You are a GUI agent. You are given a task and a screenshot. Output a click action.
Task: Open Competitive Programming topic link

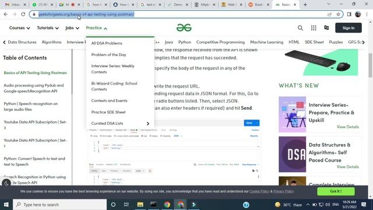click(220, 42)
